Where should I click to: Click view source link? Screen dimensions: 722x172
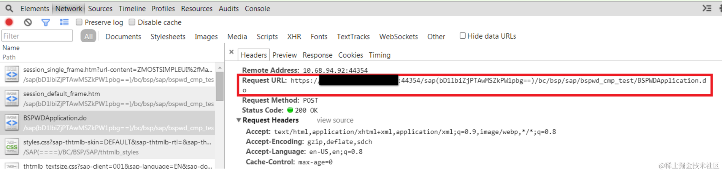tap(335, 120)
